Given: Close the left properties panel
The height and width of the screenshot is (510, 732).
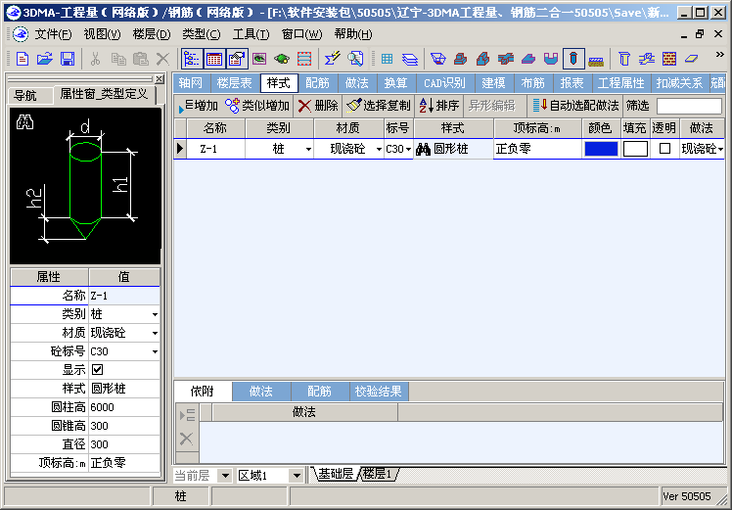Looking at the screenshot, I should click(x=160, y=79).
